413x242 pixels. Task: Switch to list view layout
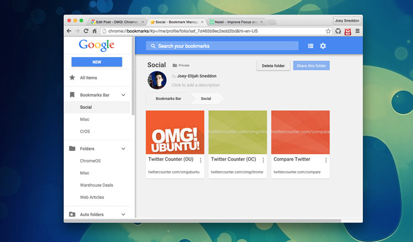311,46
